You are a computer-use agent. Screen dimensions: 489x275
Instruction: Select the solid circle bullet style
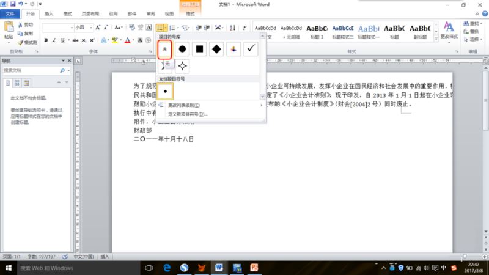coord(182,48)
